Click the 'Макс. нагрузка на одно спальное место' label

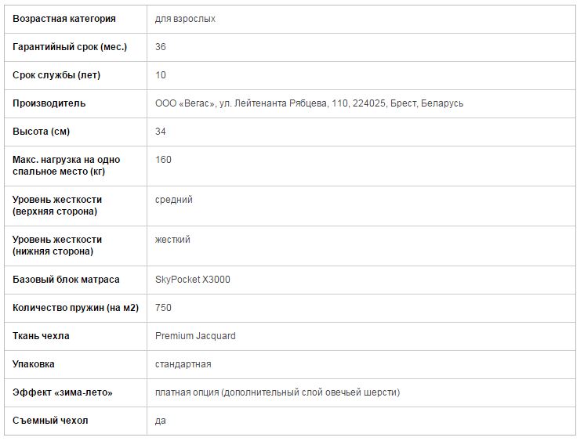[x=67, y=165]
